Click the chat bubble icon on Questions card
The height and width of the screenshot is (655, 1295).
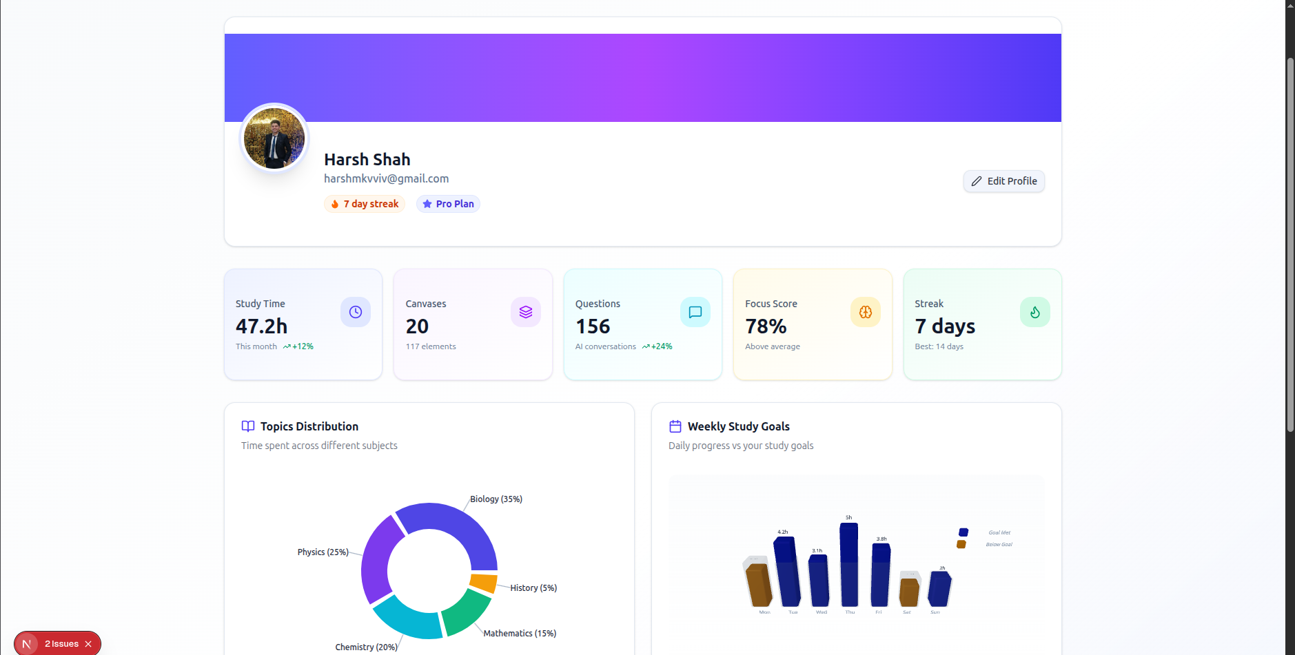(695, 312)
